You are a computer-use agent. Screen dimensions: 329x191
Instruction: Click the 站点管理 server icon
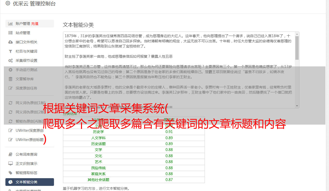point(11,33)
